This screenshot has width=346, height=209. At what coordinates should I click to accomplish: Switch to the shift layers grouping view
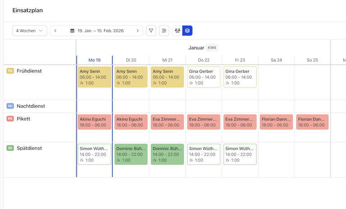(187, 31)
